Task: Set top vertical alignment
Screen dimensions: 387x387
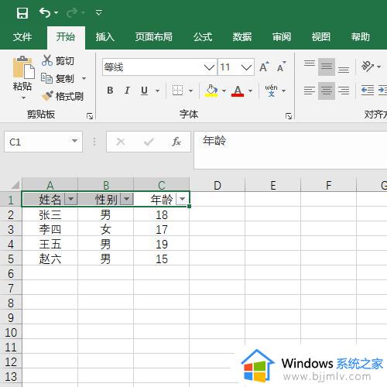Action: tap(310, 63)
